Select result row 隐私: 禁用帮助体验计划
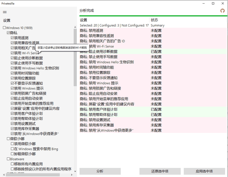 point(153,114)
